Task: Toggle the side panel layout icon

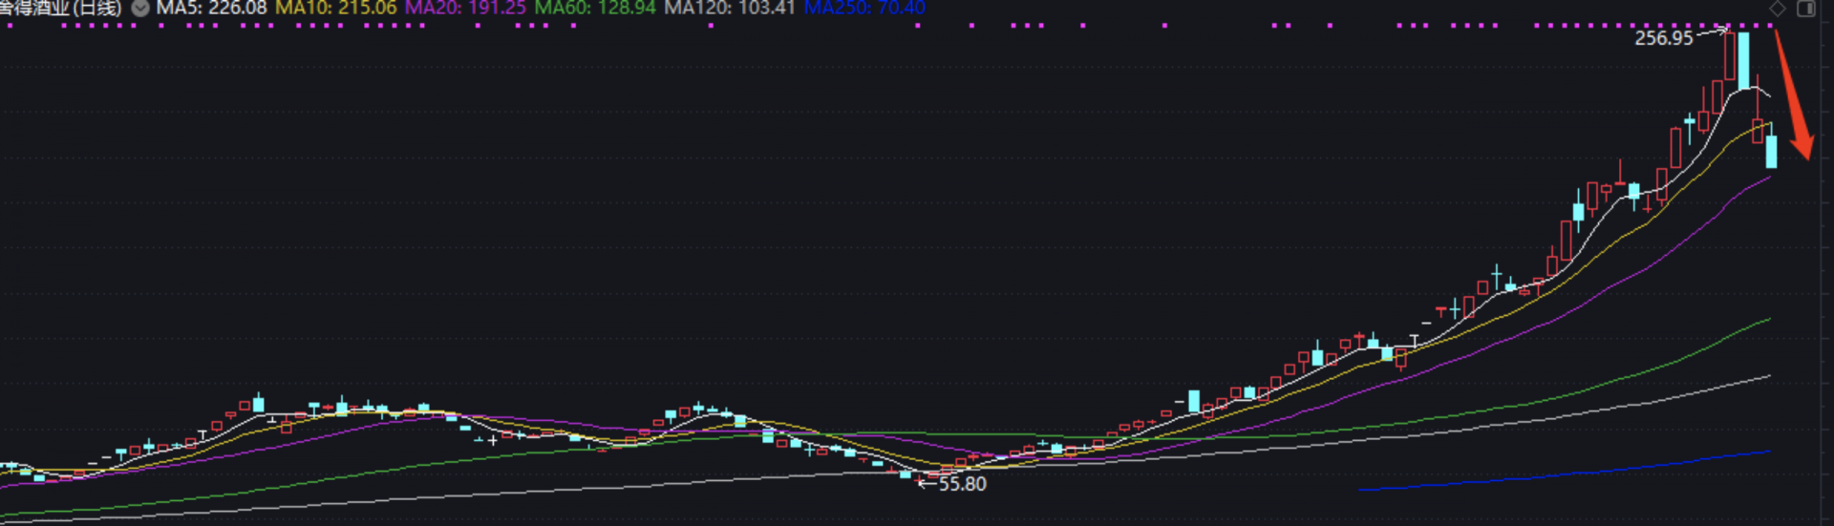Action: click(1806, 9)
